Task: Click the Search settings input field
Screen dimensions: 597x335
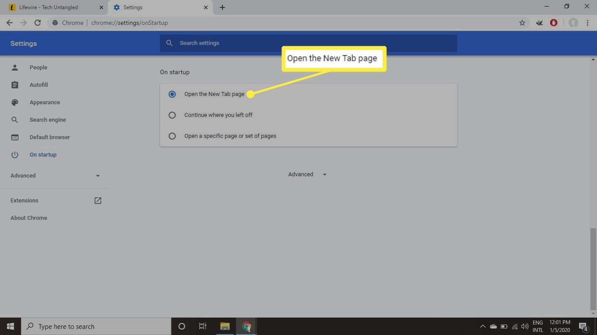Action: [309, 43]
